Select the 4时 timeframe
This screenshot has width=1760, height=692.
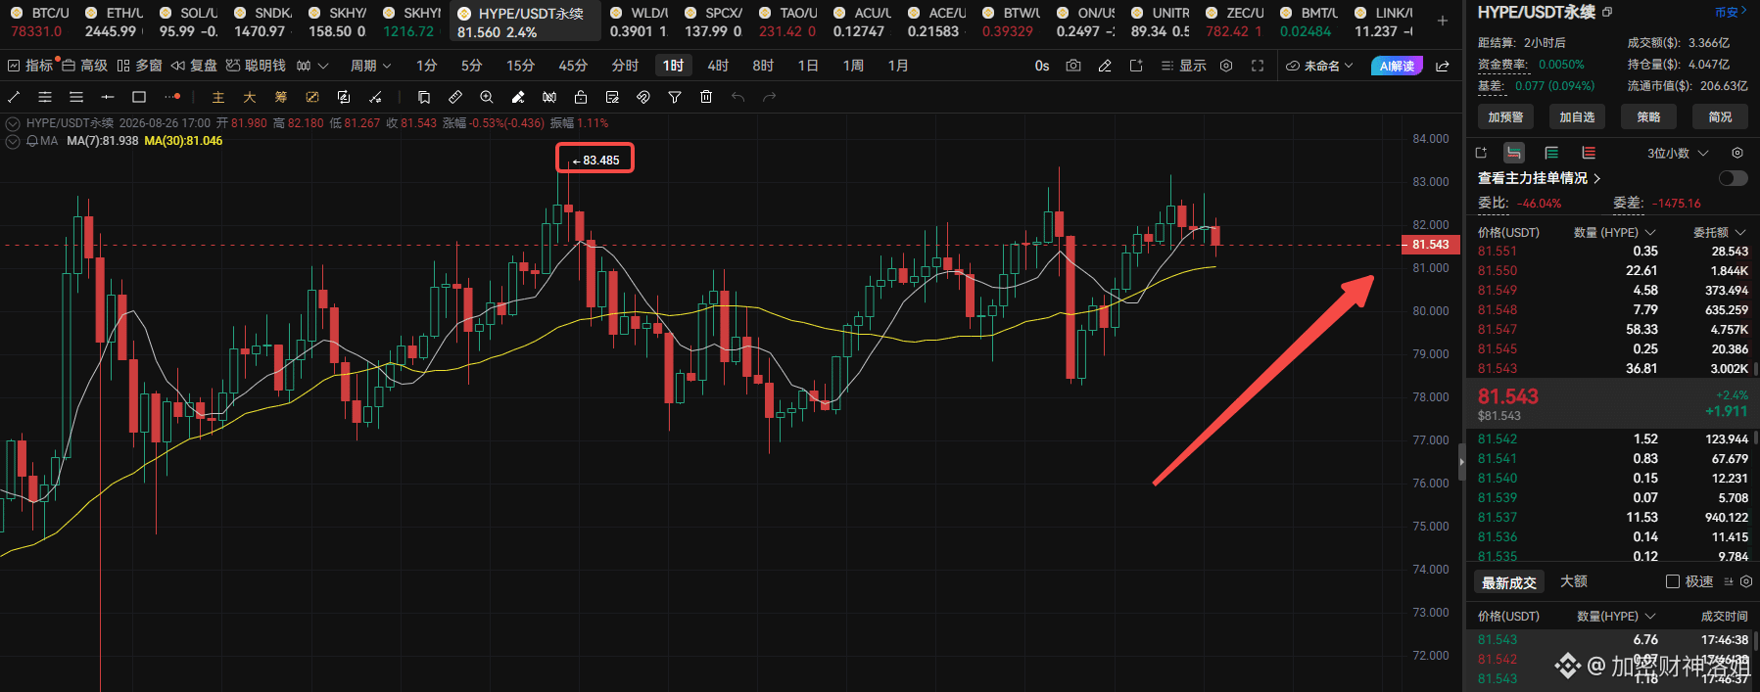click(718, 66)
